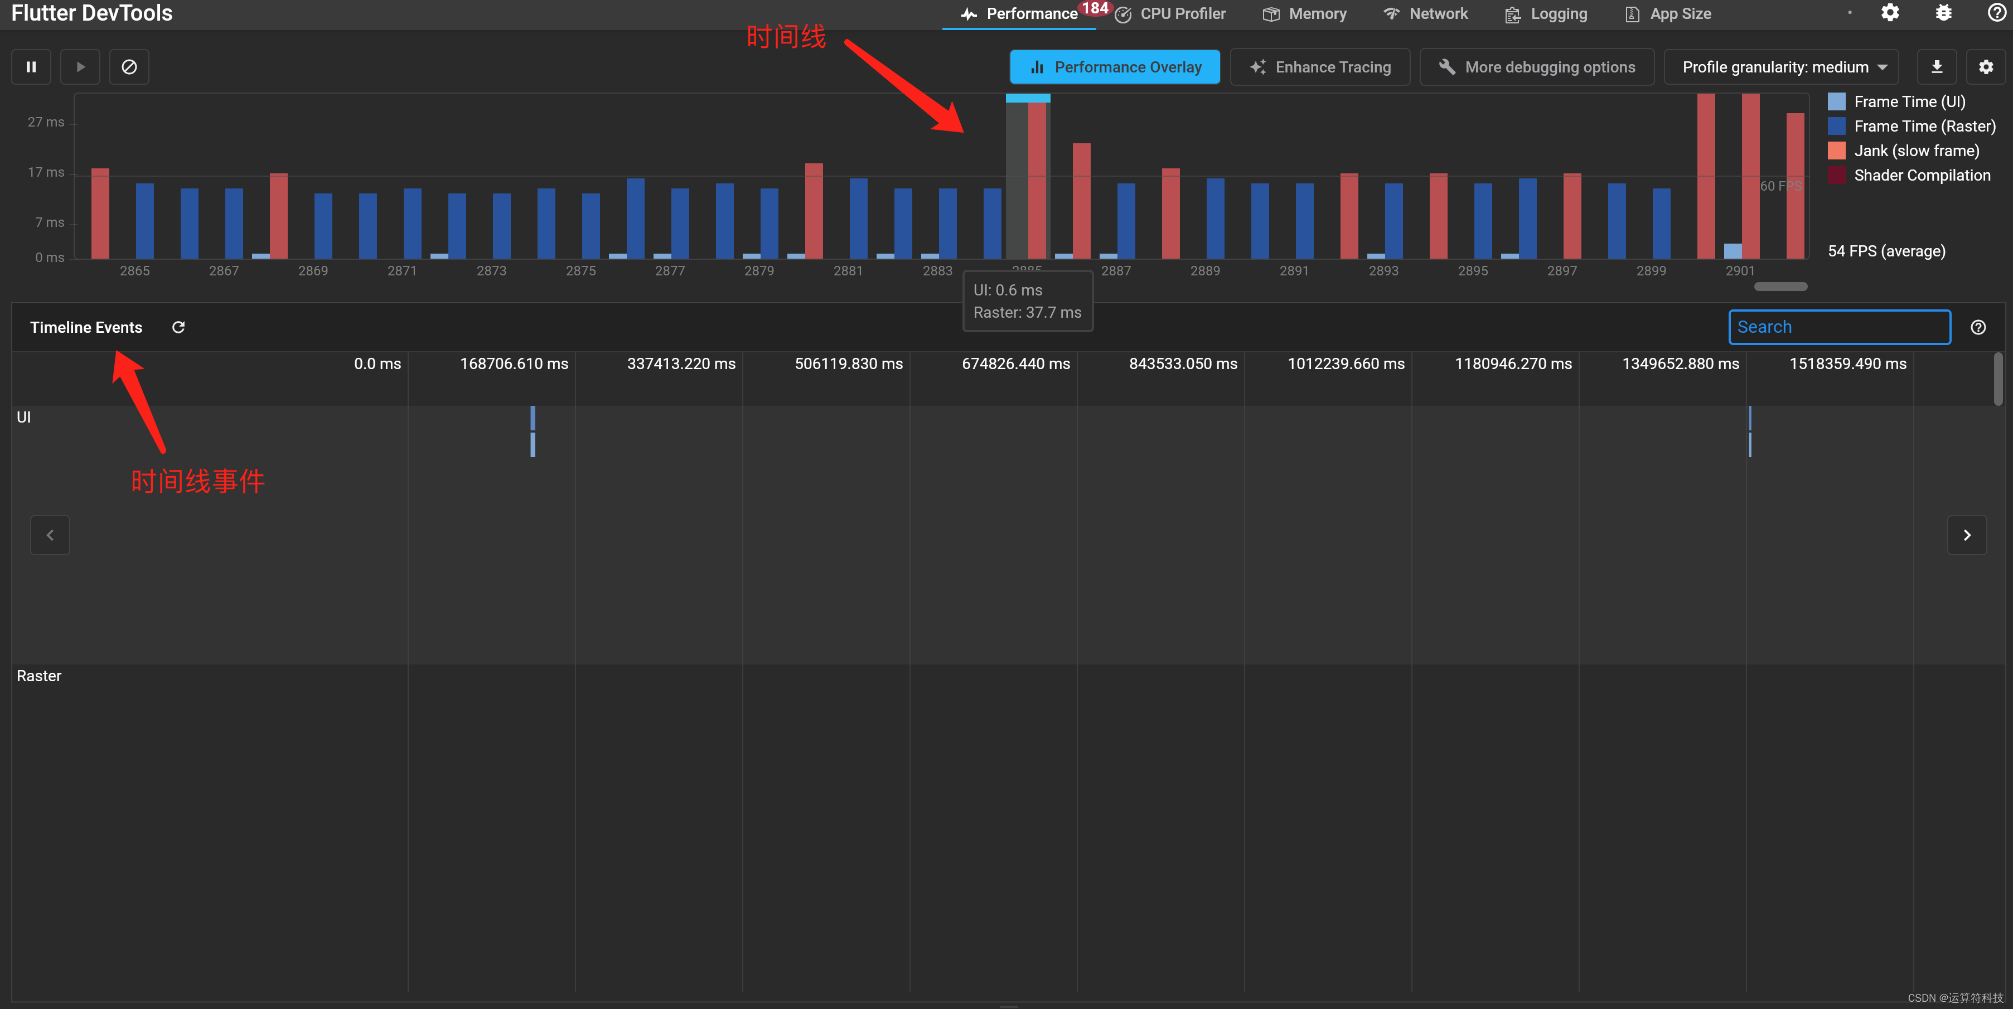Open More debugging options
Viewport: 2013px width, 1009px height.
(1536, 67)
